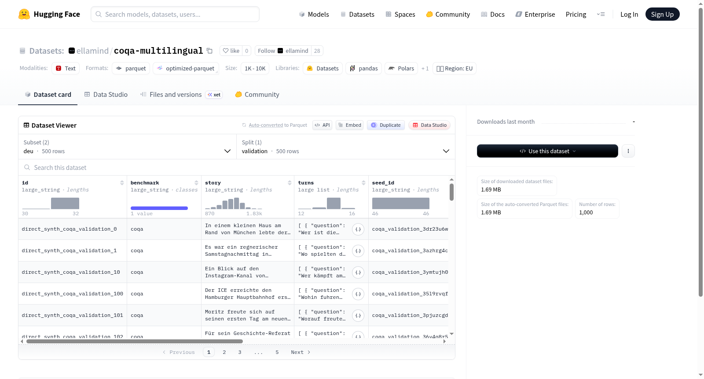The width and height of the screenshot is (704, 379).
Task: Select the 1K - 10K size tag
Action: pyautogui.click(x=255, y=68)
